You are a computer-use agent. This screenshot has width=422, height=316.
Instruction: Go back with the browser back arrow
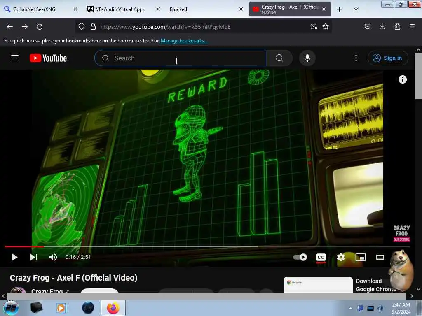point(10,27)
